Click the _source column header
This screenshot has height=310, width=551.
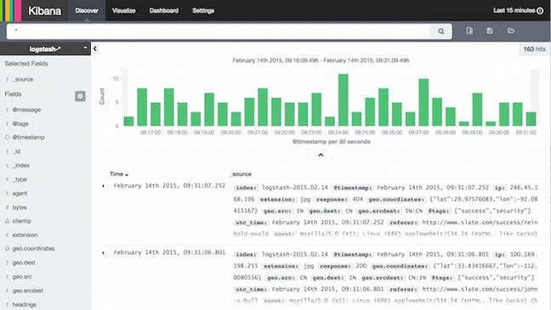241,174
